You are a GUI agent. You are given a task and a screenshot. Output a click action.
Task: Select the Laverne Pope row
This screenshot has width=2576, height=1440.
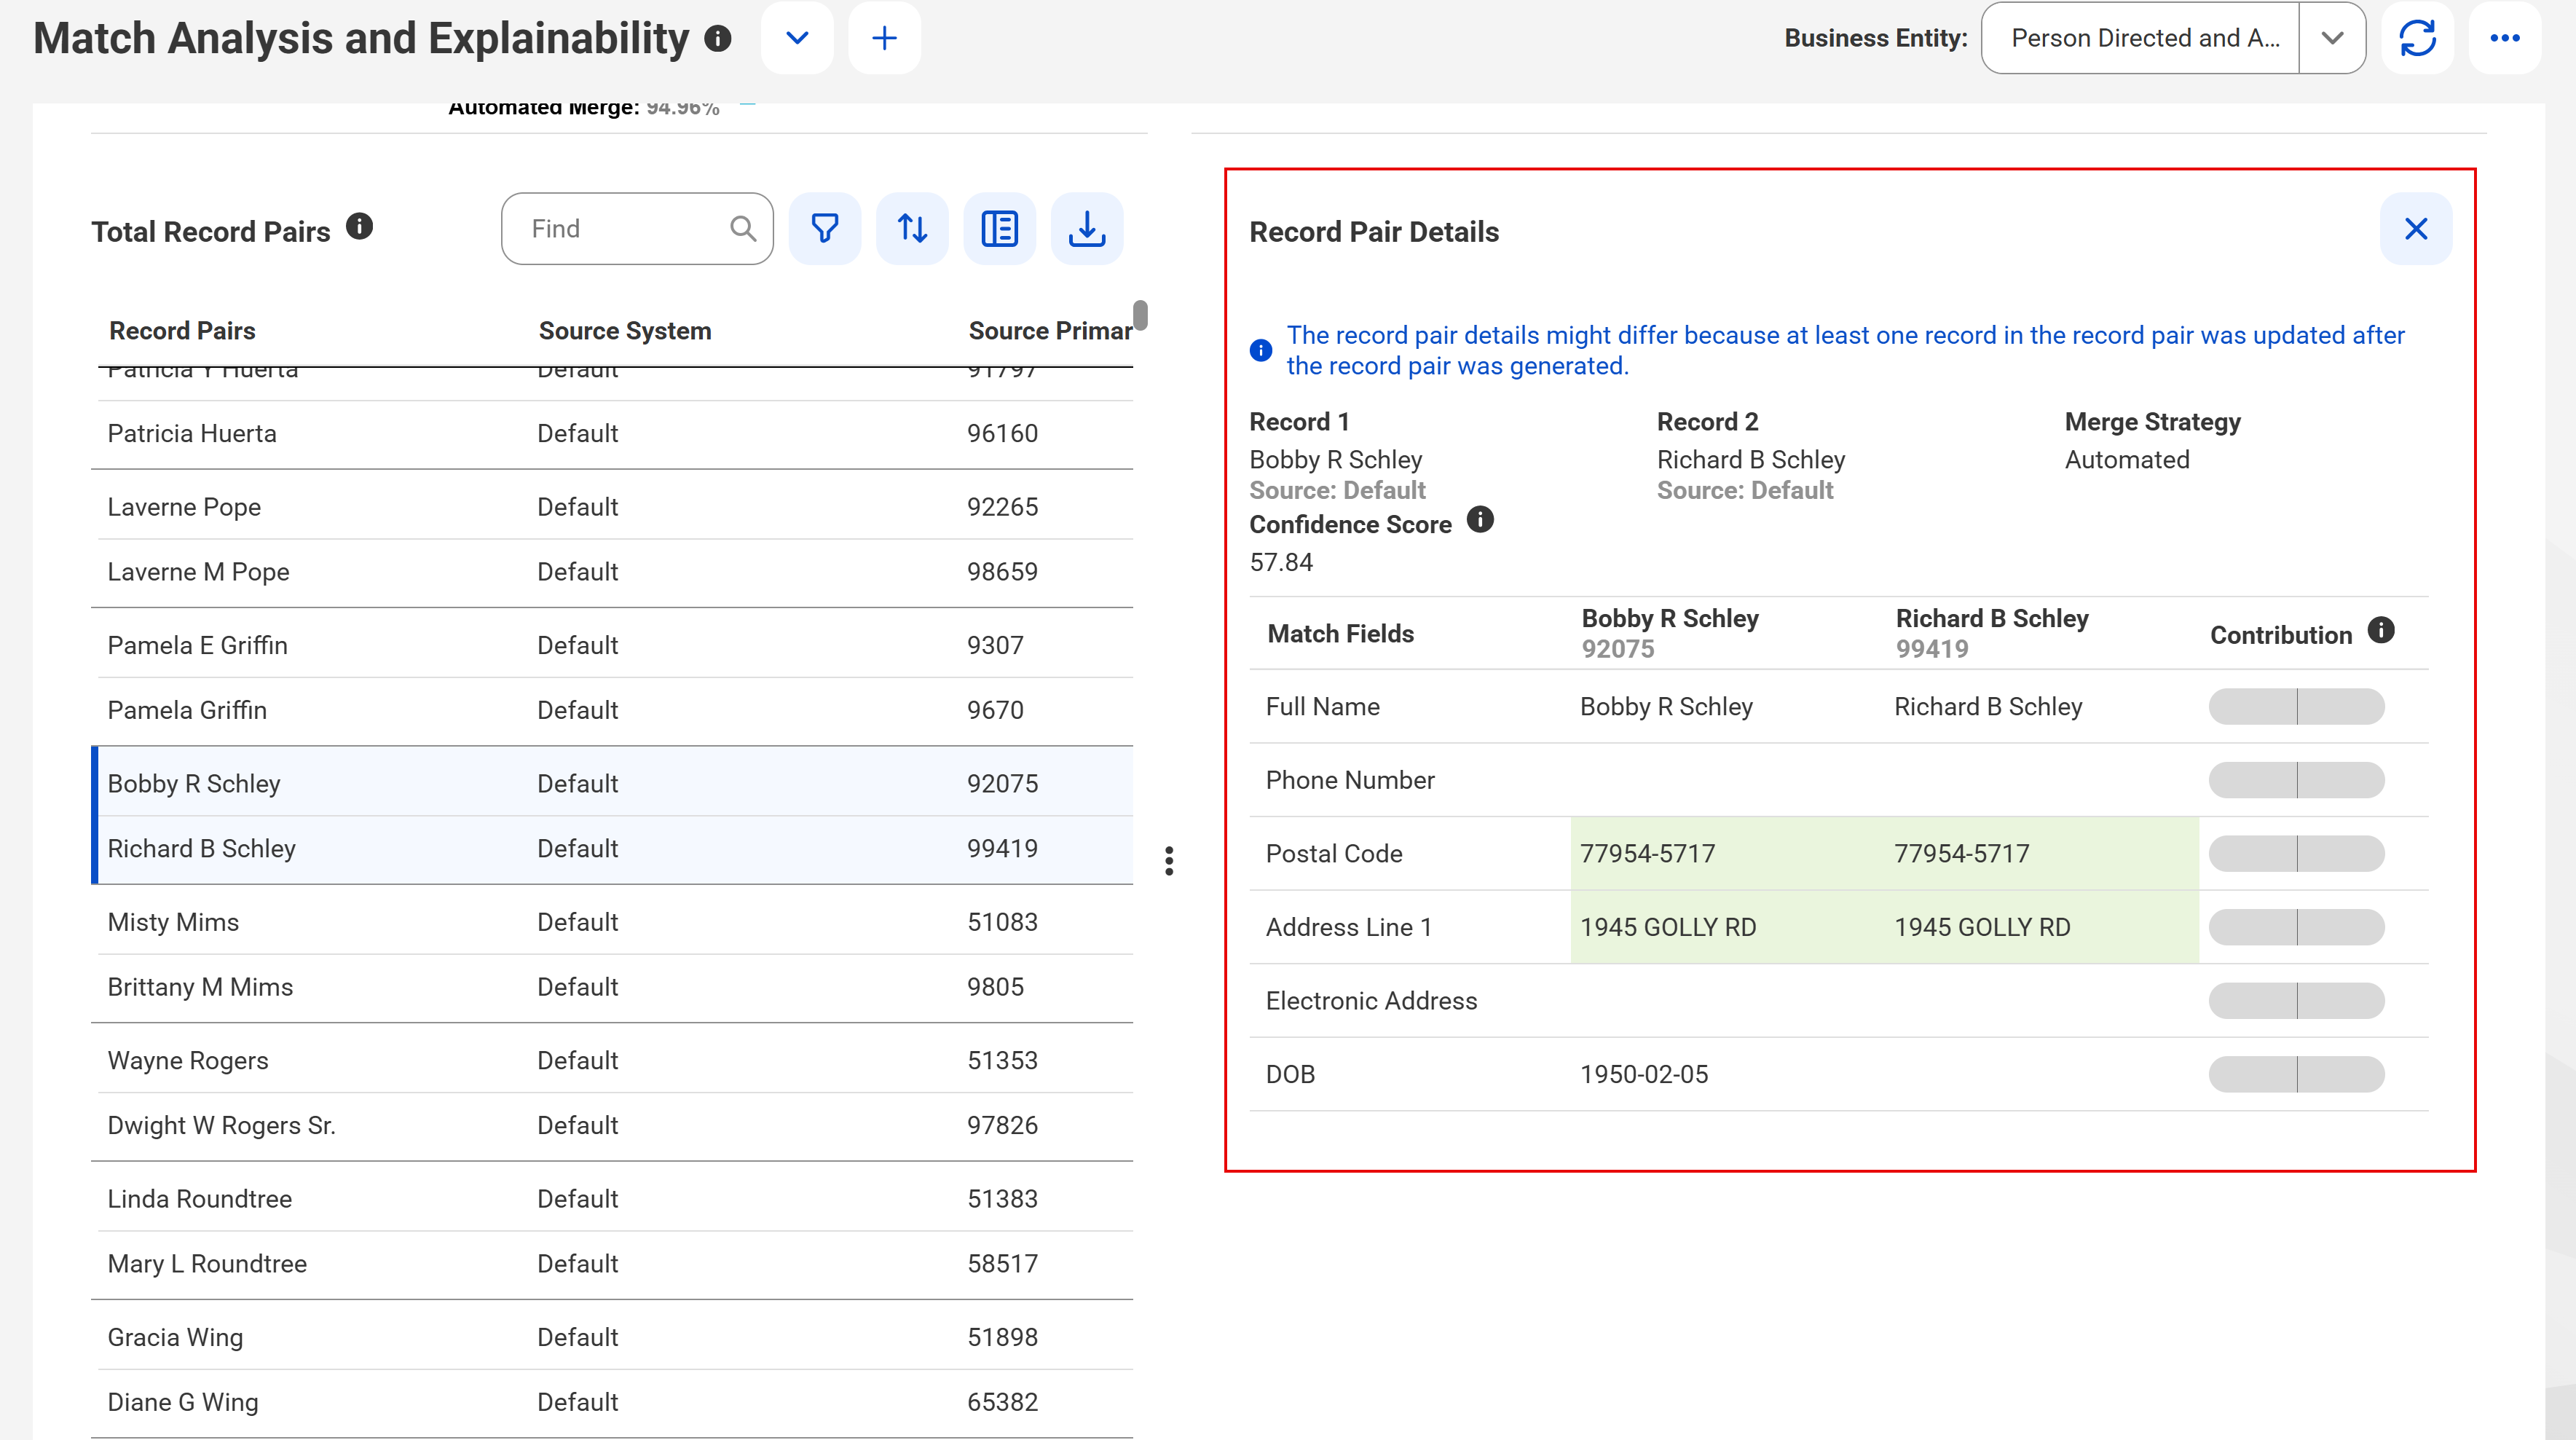click(615, 507)
